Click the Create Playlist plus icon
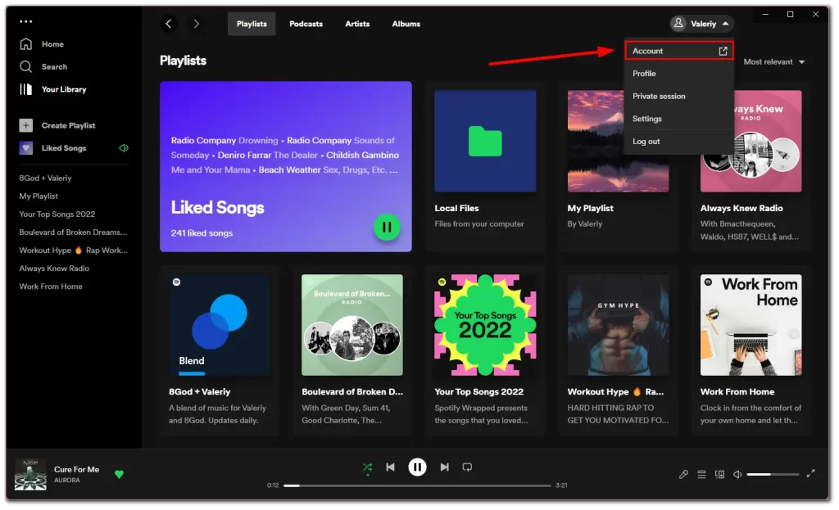Image resolution: width=839 pixels, height=510 pixels. click(x=25, y=125)
